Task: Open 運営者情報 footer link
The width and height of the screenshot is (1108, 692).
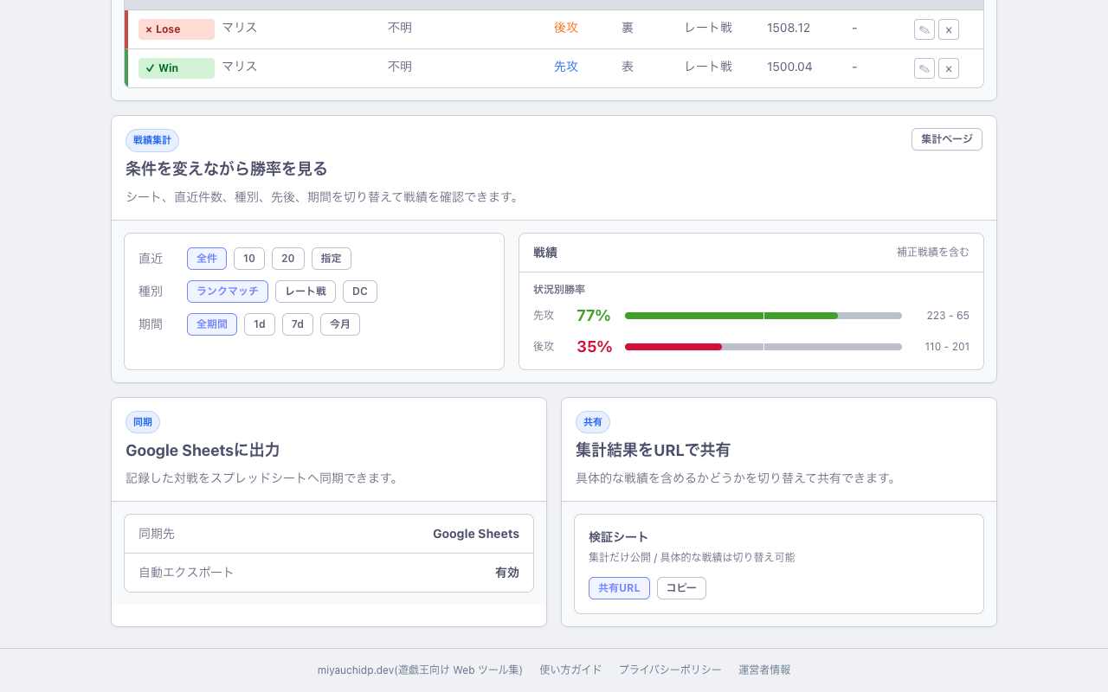Action: pos(764,670)
